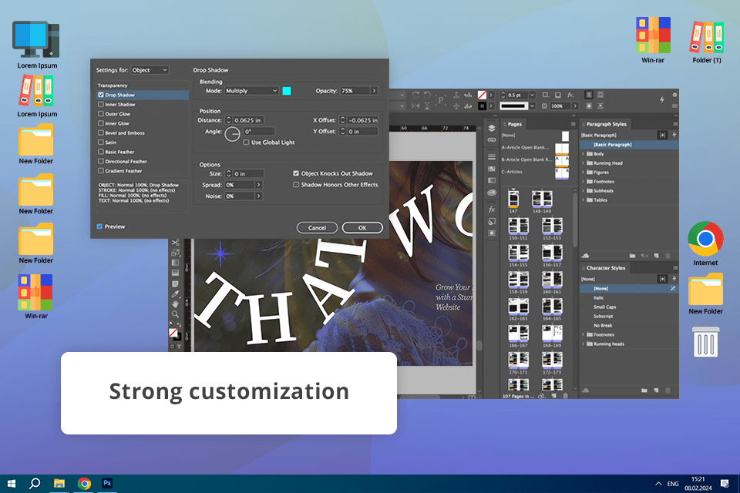The image size is (740, 493).
Task: Create new style in Paragraph Styles header
Action: [x=662, y=135]
